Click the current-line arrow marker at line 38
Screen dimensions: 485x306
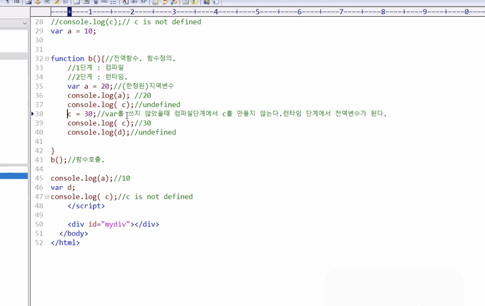pos(32,114)
